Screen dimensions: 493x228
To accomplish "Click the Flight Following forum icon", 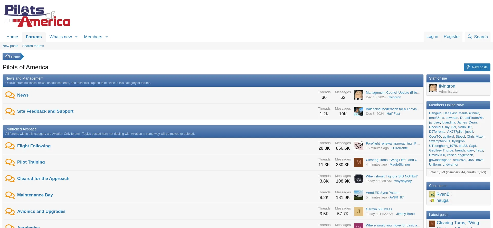I will [10, 146].
